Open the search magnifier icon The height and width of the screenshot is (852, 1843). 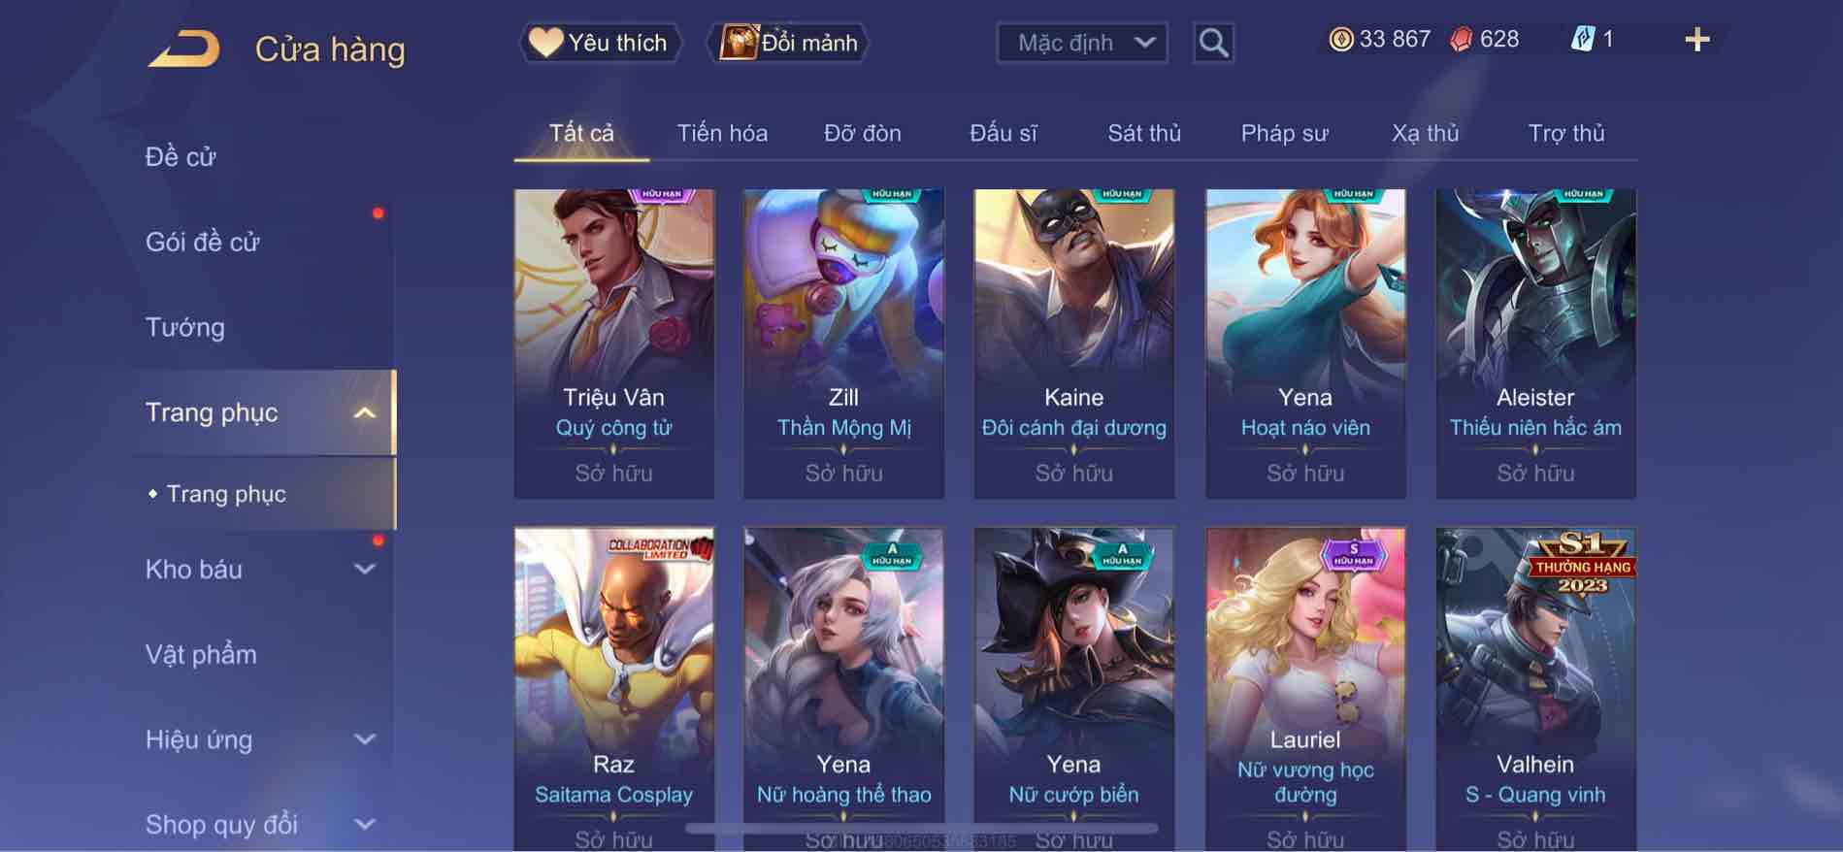pyautogui.click(x=1213, y=43)
